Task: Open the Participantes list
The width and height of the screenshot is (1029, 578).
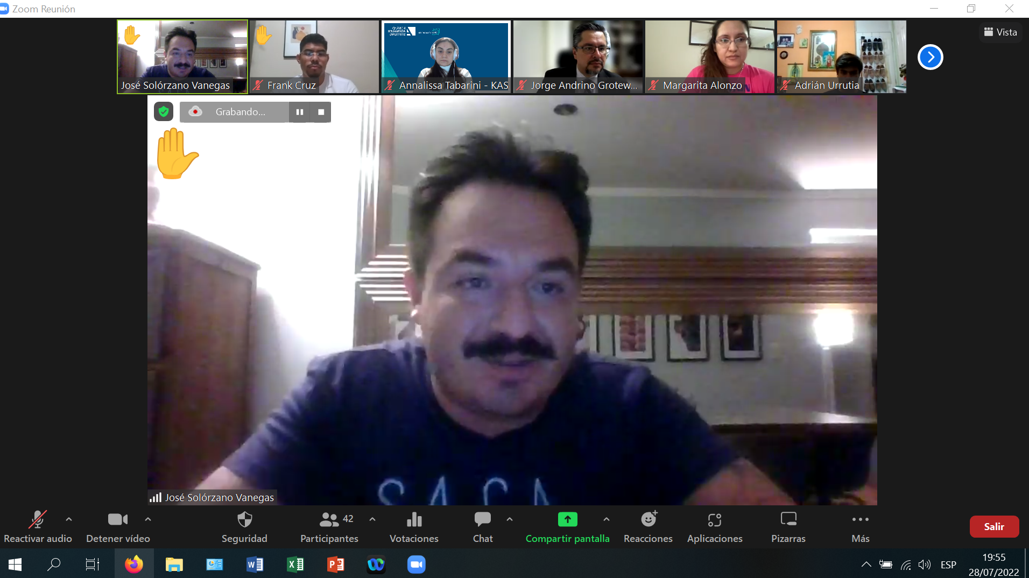Action: [329, 520]
